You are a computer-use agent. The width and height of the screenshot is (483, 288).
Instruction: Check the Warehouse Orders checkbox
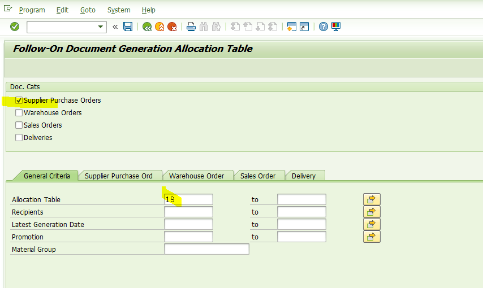coord(19,112)
